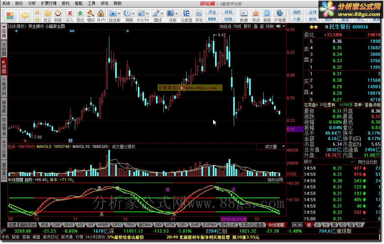Click the 8.10 purple price label on axis
This screenshot has height=244, width=384.
[294, 129]
